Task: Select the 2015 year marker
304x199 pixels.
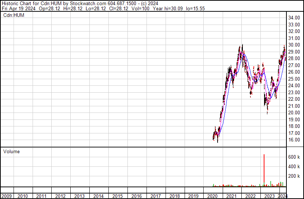Action: coord(118,196)
